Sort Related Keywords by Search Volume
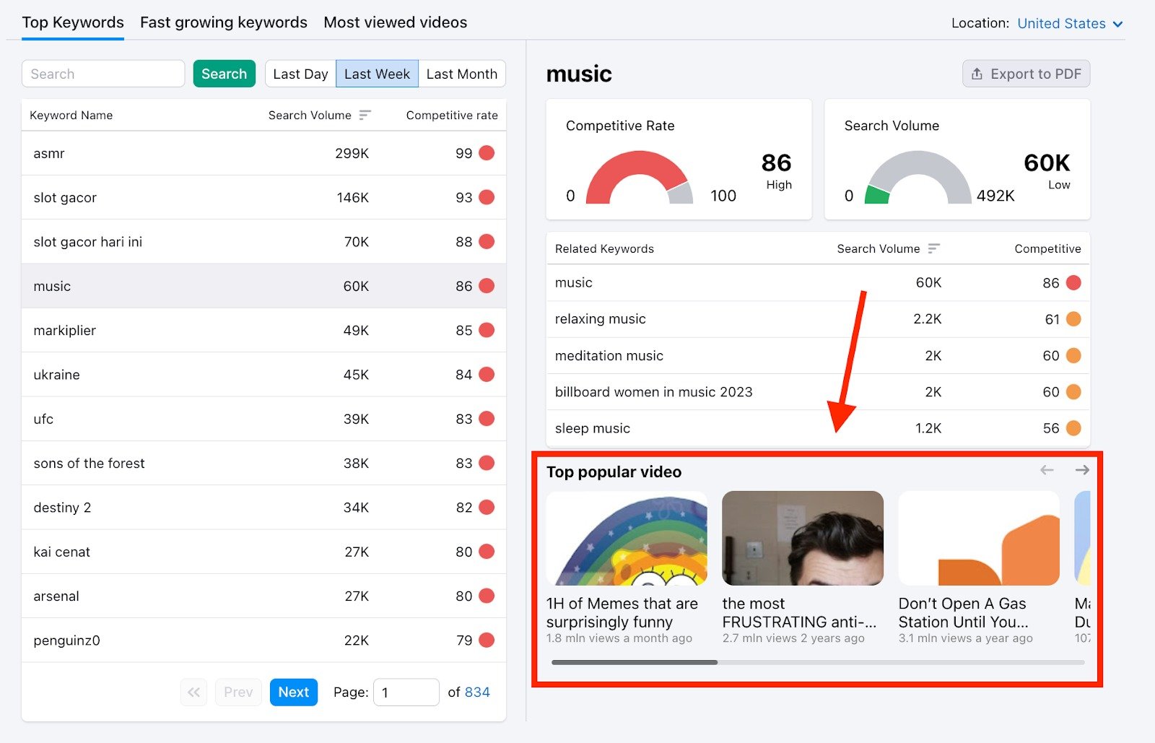Image resolution: width=1155 pixels, height=743 pixels. (934, 248)
